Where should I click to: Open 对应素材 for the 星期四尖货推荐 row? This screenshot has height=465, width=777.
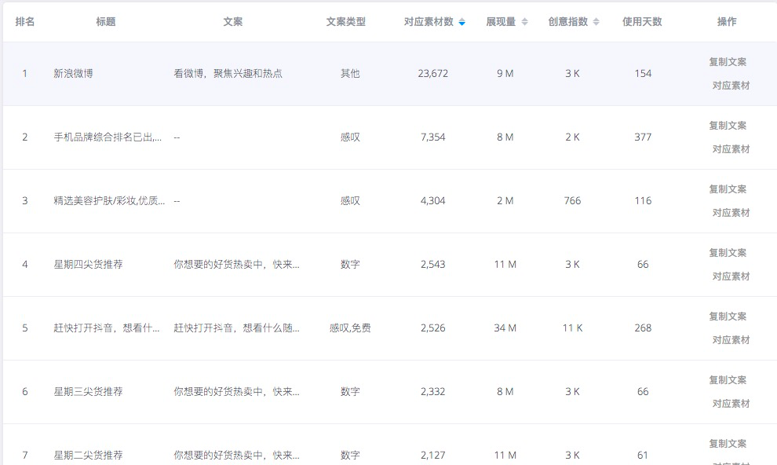coord(731,276)
